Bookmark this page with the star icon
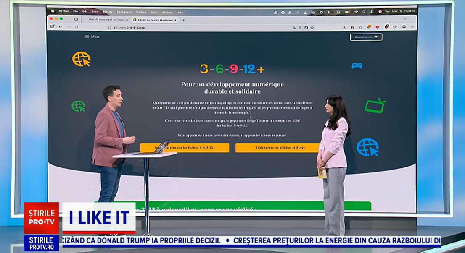Image resolution: width=465 pixels, height=253 pixels. 312,27
